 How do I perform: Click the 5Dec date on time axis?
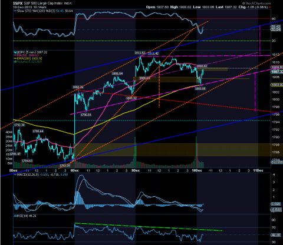coord(14,170)
